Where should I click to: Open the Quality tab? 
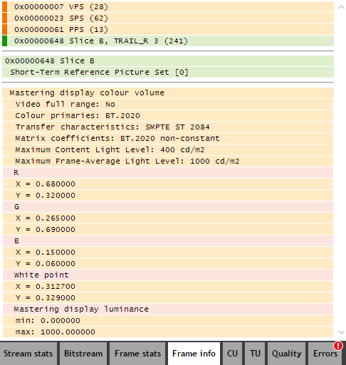pos(286,354)
